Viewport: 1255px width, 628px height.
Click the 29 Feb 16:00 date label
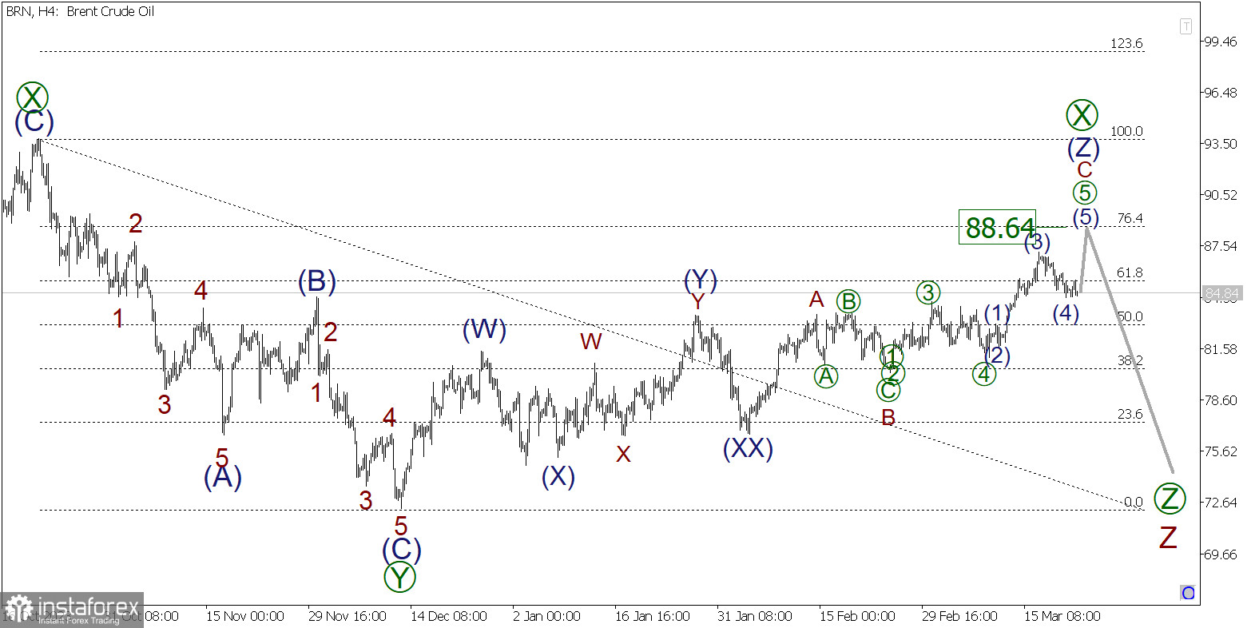click(959, 617)
